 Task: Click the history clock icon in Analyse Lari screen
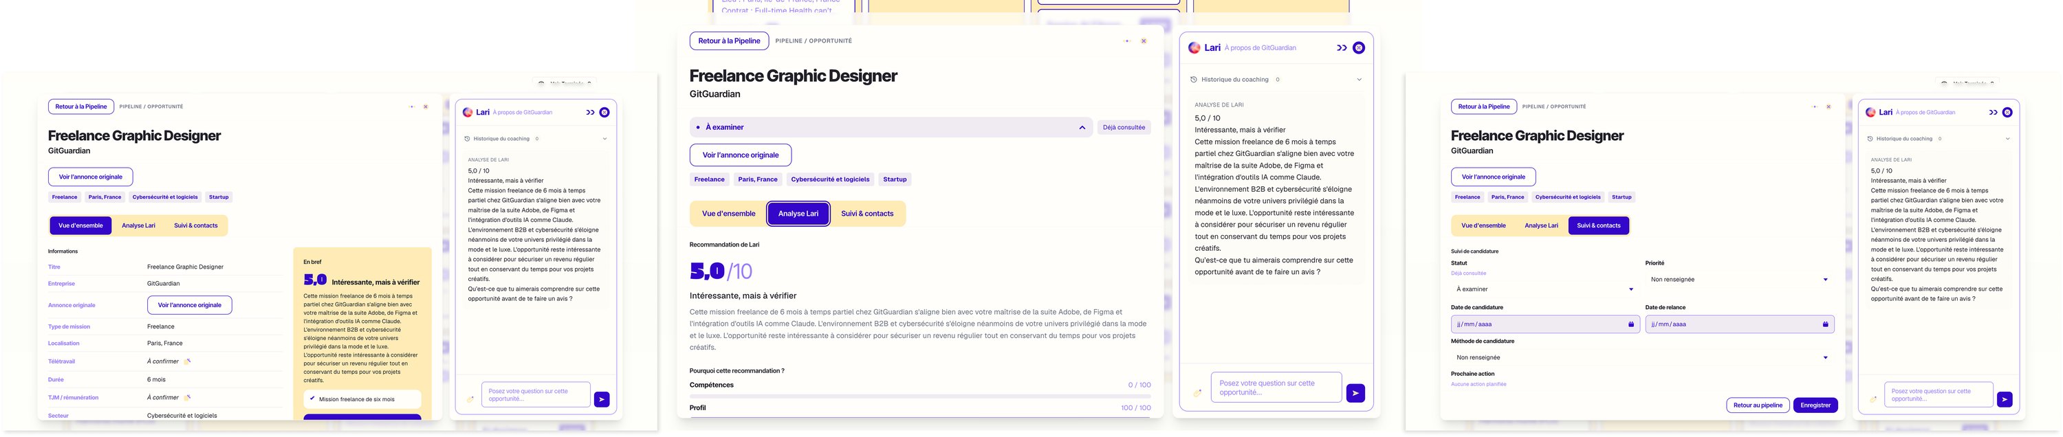coord(1193,79)
